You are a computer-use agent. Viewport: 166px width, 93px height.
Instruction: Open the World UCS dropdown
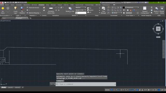[x=117, y=13]
